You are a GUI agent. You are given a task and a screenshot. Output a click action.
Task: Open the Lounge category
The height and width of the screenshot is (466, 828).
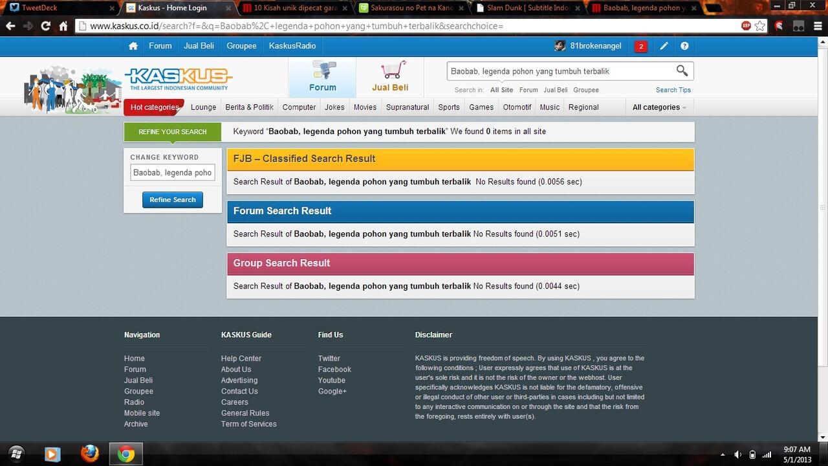click(203, 107)
